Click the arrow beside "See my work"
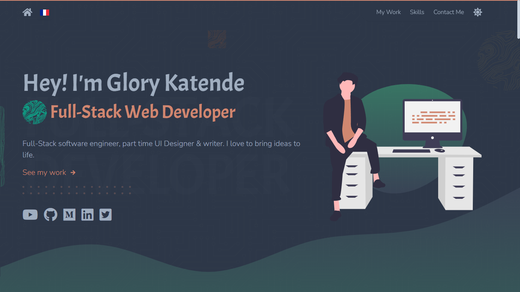This screenshot has height=292, width=520. (x=73, y=173)
